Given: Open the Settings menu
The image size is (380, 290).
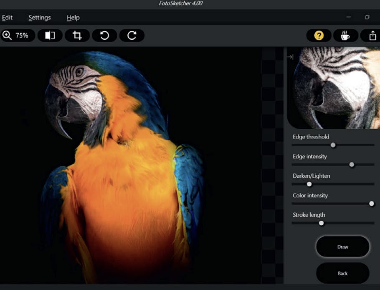Looking at the screenshot, I should pyautogui.click(x=40, y=18).
